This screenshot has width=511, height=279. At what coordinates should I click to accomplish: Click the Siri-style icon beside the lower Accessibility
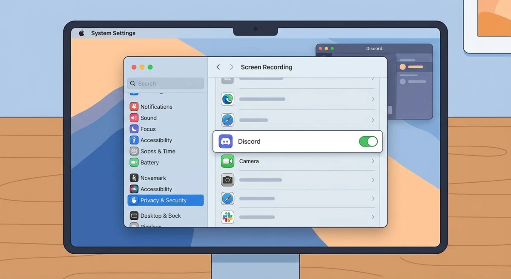click(x=134, y=189)
